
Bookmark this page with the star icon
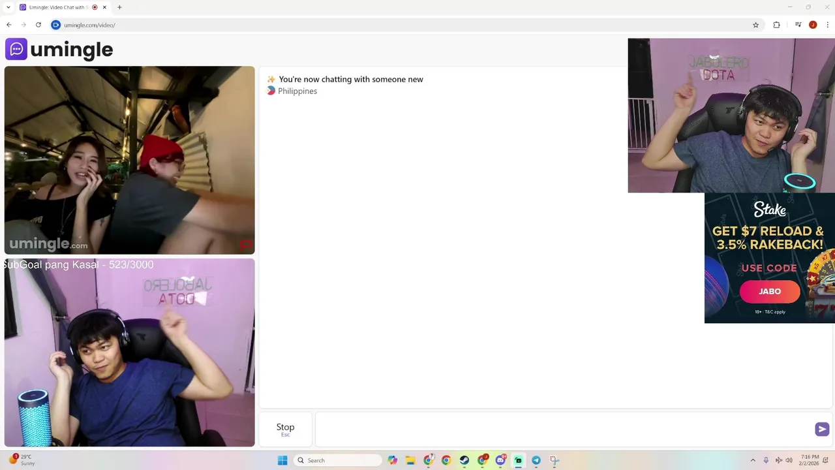click(756, 25)
